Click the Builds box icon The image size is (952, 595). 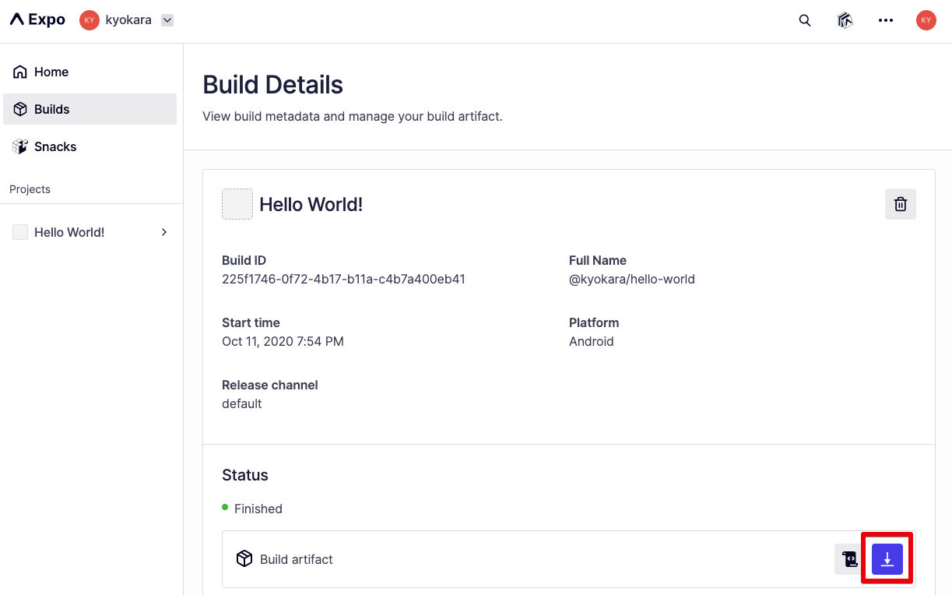point(19,109)
